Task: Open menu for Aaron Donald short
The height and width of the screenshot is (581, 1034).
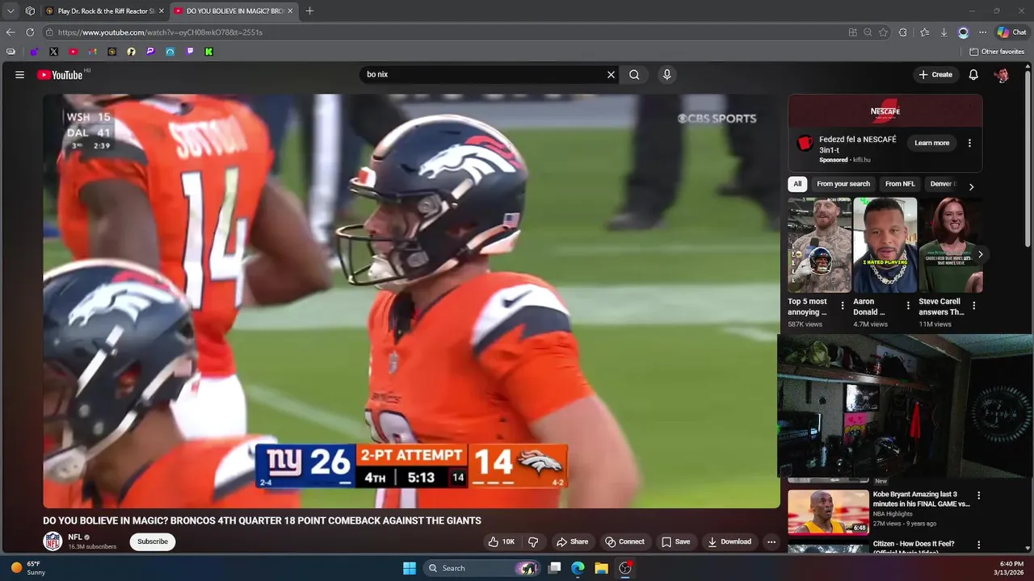Action: click(x=908, y=306)
